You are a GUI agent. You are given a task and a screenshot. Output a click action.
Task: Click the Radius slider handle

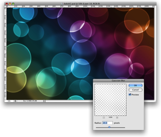(109, 127)
